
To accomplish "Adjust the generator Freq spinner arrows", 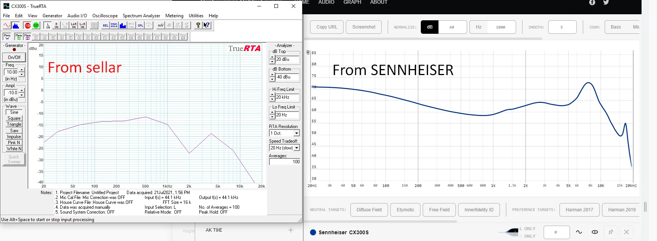I will point(21,72).
